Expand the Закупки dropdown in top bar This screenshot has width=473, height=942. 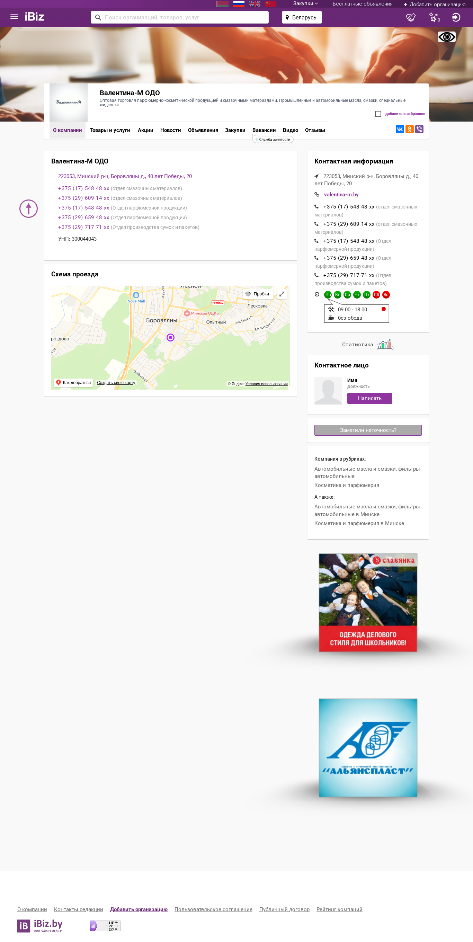point(305,4)
